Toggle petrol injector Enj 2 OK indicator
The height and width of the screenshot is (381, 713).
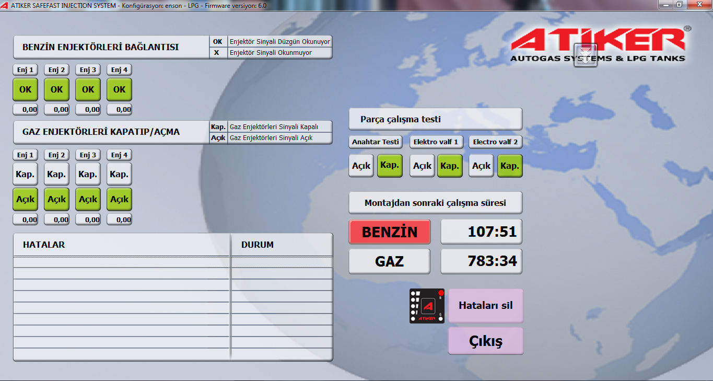56,89
